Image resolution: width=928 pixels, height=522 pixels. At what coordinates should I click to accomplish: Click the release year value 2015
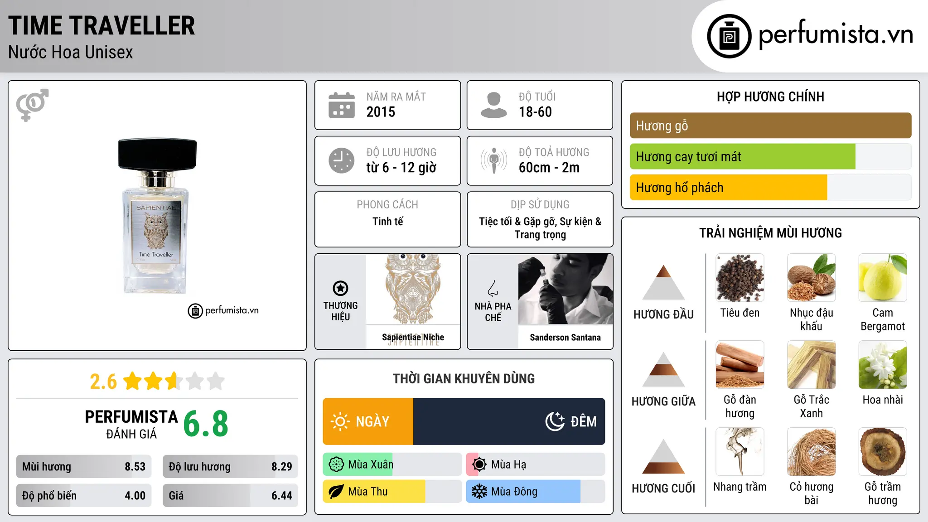click(x=381, y=112)
